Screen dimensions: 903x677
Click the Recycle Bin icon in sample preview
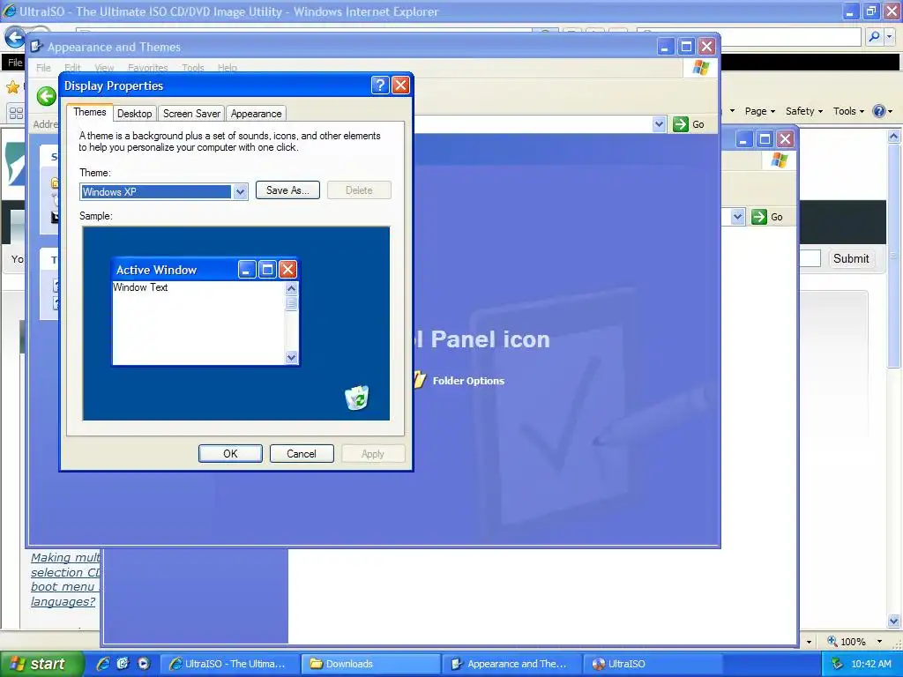356,398
